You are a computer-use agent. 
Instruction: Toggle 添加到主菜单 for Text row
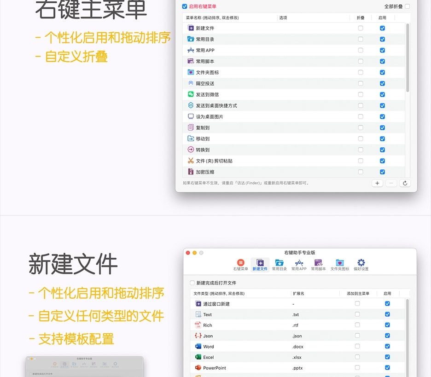point(357,314)
